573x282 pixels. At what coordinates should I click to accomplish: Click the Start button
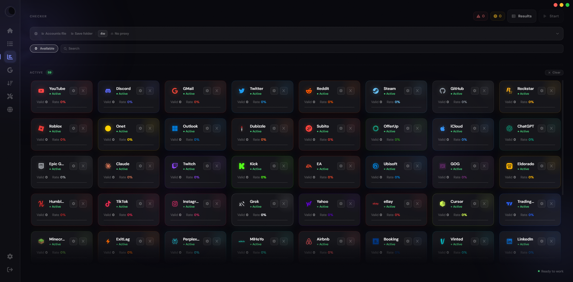tap(551, 16)
